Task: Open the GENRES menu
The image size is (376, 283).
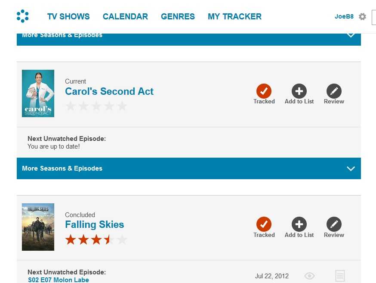Action: 178,17
